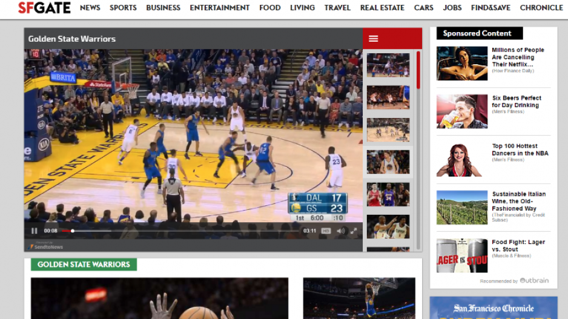Click the vineyard landscape thumbnail
This screenshot has width=568, height=319.
coord(462,208)
